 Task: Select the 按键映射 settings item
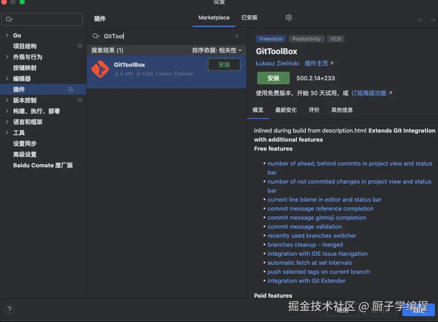(x=43, y=68)
